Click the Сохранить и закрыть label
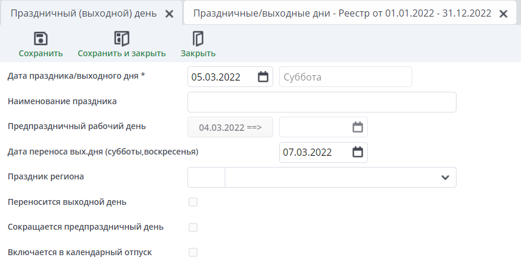Screen dimensions: 521x267 click(122, 53)
